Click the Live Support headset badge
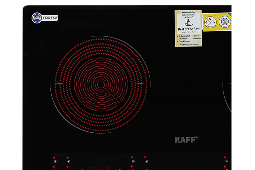This screenshot has height=170, width=255. (37, 18)
